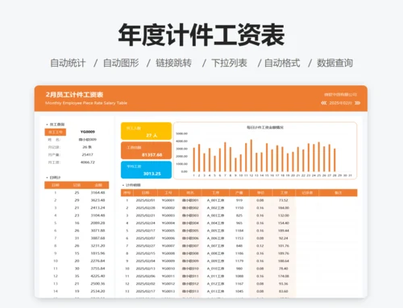This screenshot has height=308, width=403.
Task: Select the blue average salary card 3013.25
Action: point(146,170)
